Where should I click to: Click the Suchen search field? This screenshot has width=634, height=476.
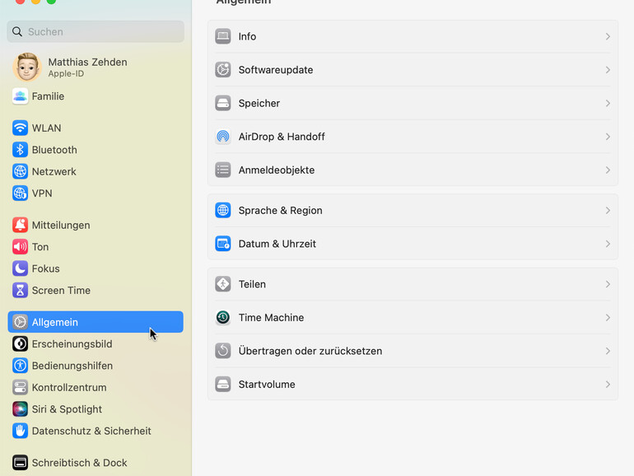[x=96, y=31]
